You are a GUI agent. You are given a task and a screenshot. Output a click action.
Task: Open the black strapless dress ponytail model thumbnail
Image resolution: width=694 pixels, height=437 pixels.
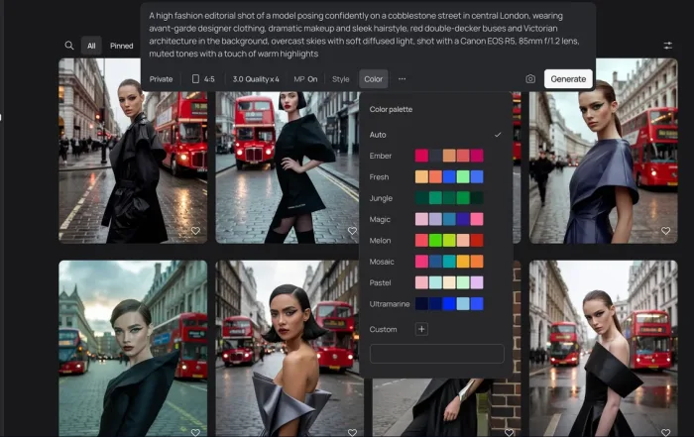click(x=603, y=349)
